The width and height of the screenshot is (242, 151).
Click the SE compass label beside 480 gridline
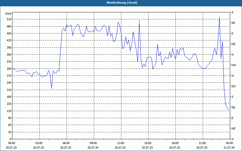tap(233, 23)
